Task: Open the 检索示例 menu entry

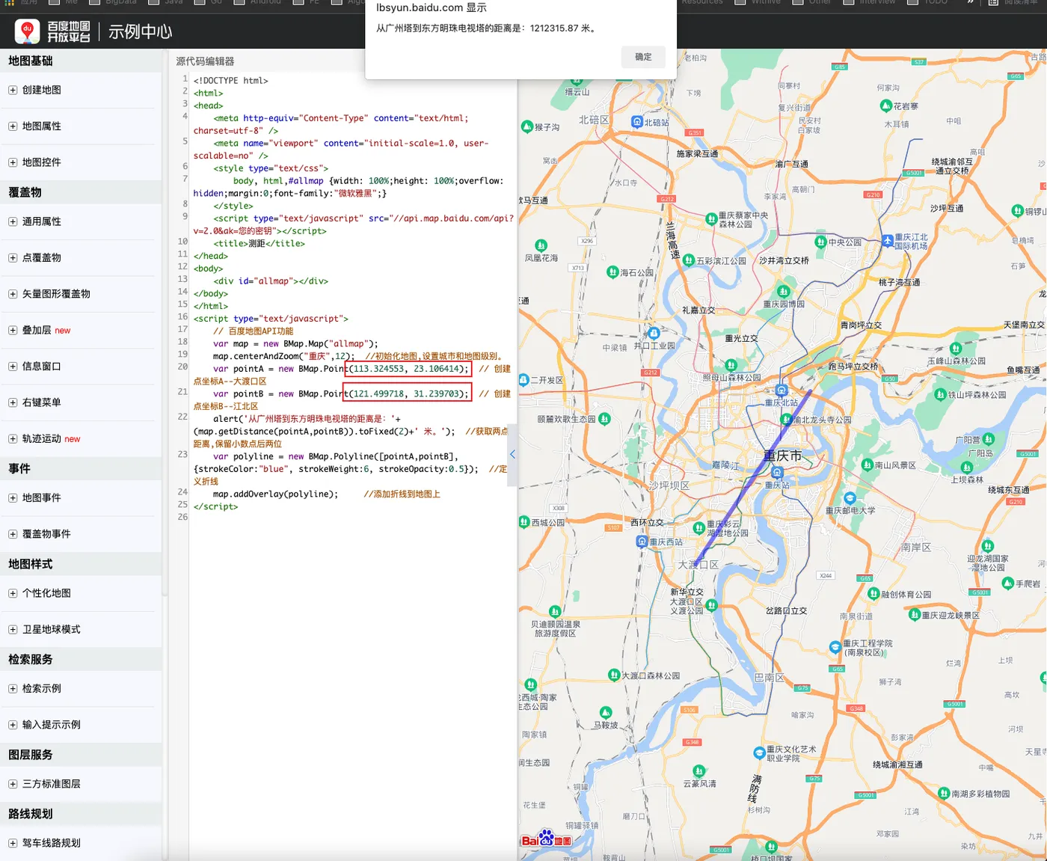Action: (x=42, y=688)
